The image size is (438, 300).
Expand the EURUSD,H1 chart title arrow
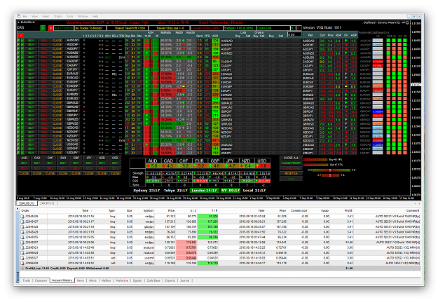(19, 22)
